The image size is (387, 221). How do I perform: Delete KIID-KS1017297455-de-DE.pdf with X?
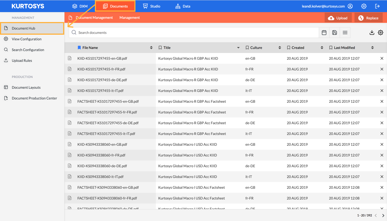tap(382, 80)
